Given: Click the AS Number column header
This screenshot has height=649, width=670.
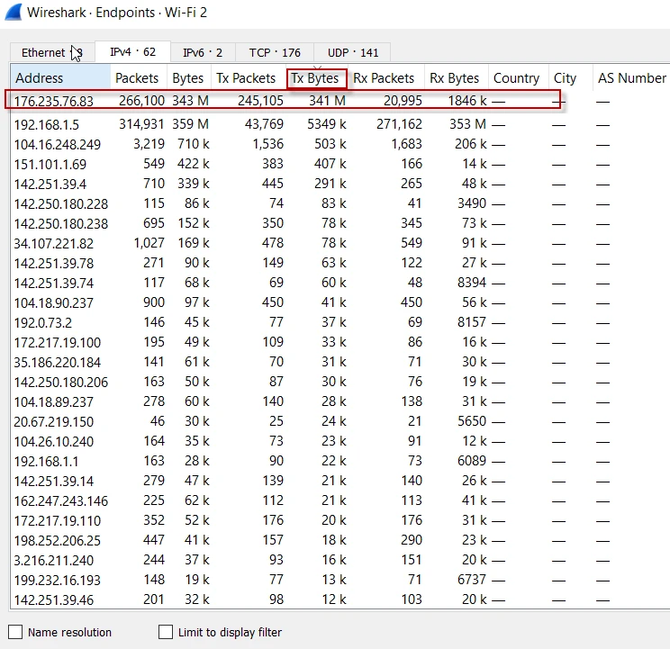Looking at the screenshot, I should pyautogui.click(x=630, y=78).
